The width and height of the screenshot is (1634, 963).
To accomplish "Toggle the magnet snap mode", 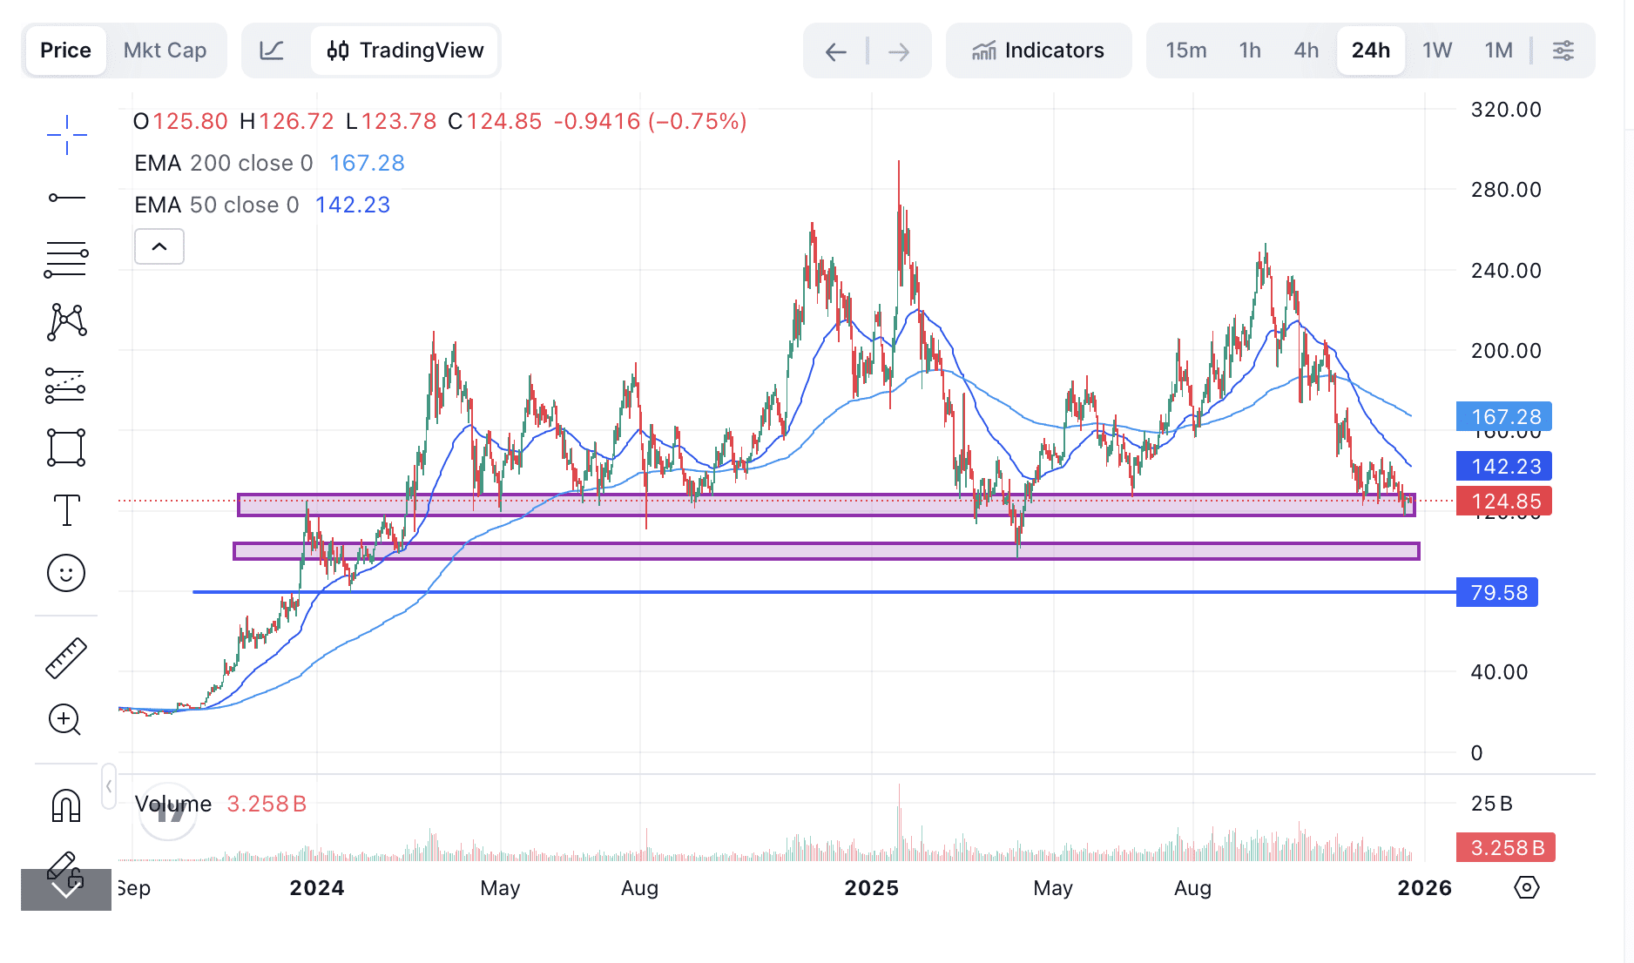I will (66, 805).
